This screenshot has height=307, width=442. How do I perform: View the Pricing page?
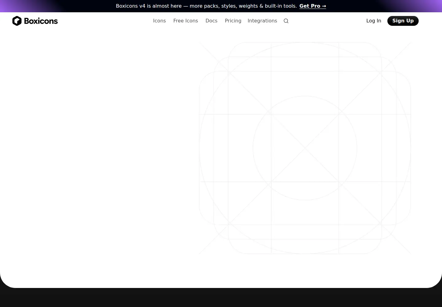point(233,21)
